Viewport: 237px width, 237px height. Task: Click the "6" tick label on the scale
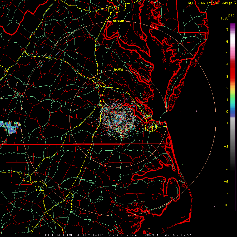(x=227, y=41)
